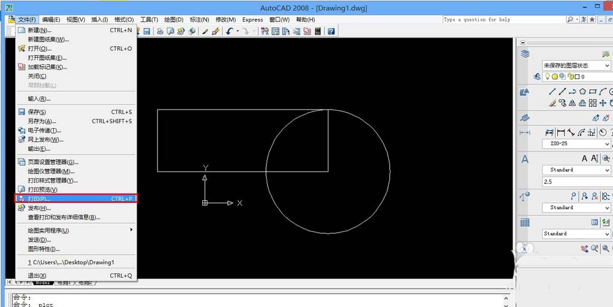Click the Aligned Dimension tool icon

pos(571,132)
